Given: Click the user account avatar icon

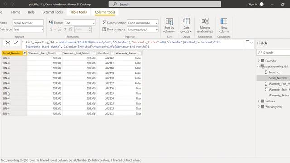Looking at the screenshot, I should pos(261,4).
